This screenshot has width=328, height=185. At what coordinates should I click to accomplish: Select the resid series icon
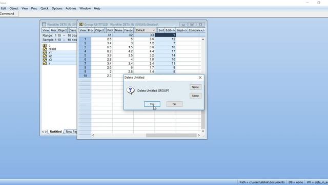[45, 49]
